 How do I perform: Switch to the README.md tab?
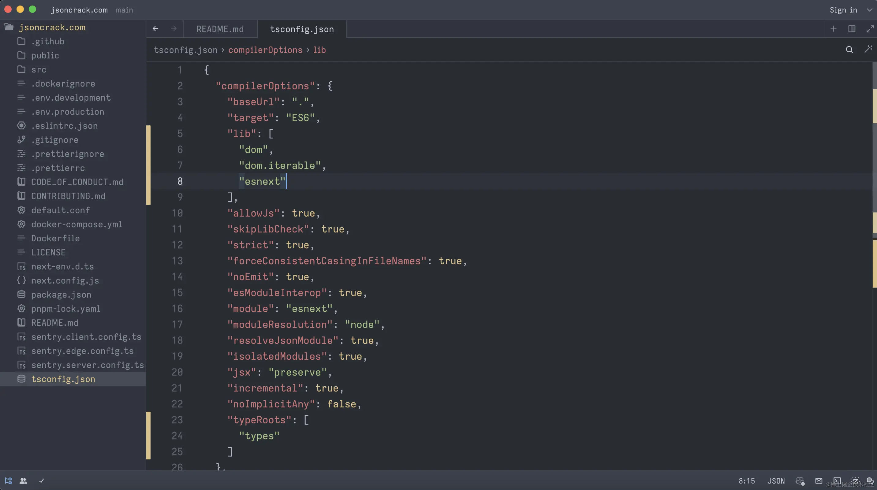220,29
